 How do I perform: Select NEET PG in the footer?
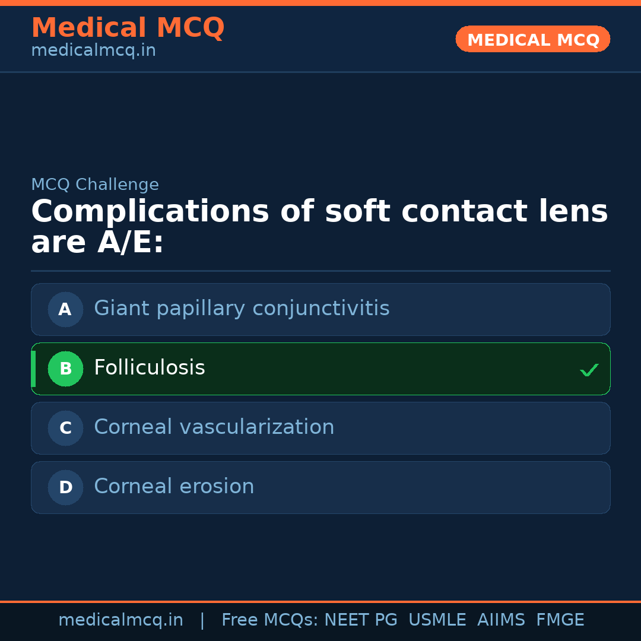[361, 620]
